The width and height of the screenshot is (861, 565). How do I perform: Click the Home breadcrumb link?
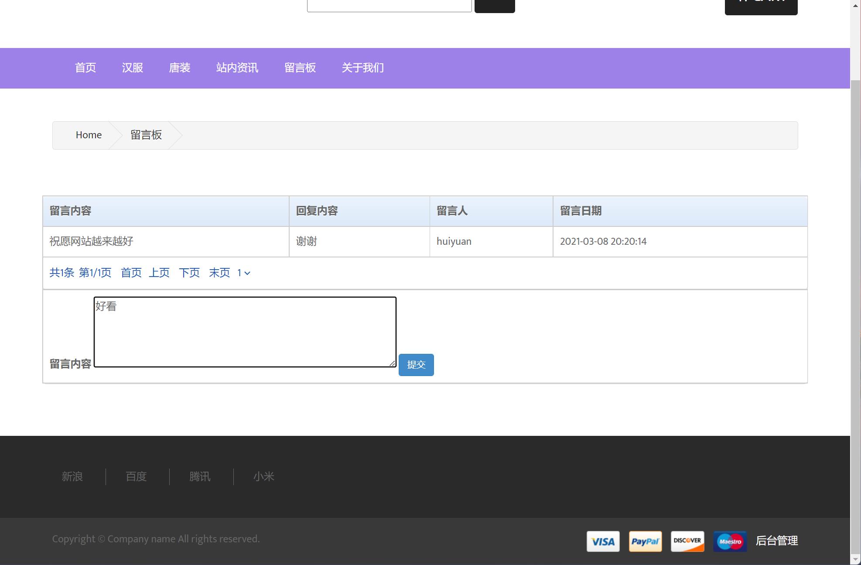[x=89, y=135]
